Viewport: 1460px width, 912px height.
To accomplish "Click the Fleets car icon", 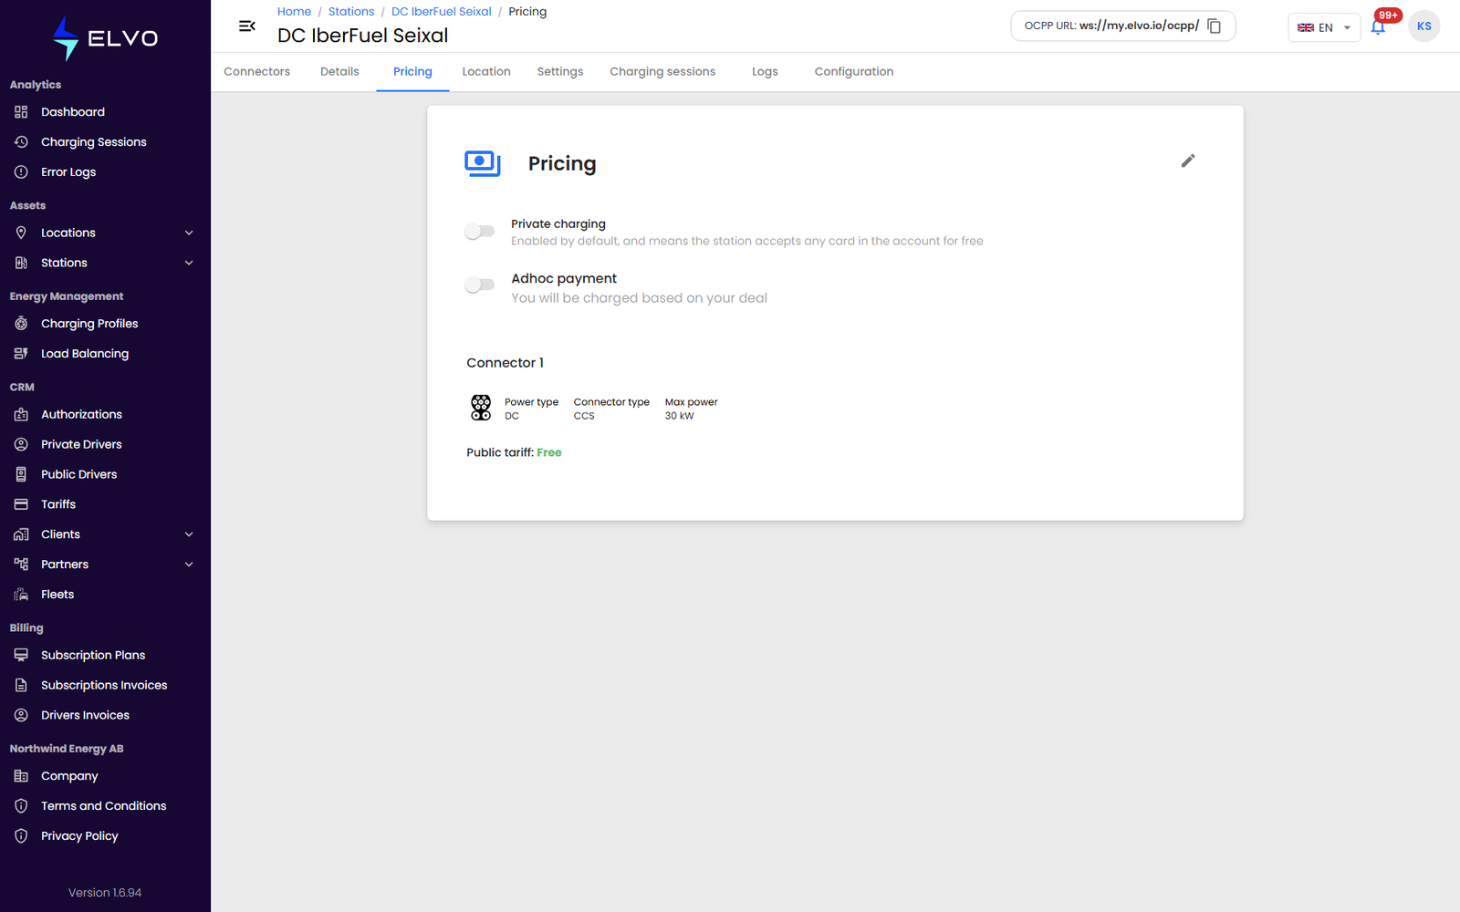I will pyautogui.click(x=21, y=595).
